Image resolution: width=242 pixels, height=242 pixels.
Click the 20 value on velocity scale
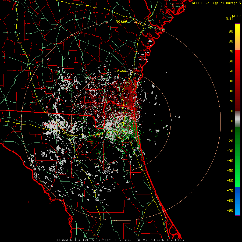pos(231,101)
